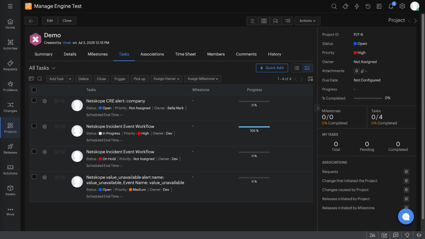Open the recent history clock icon
Screen dimensions: 425x239
pyautogui.click(x=368, y=6)
